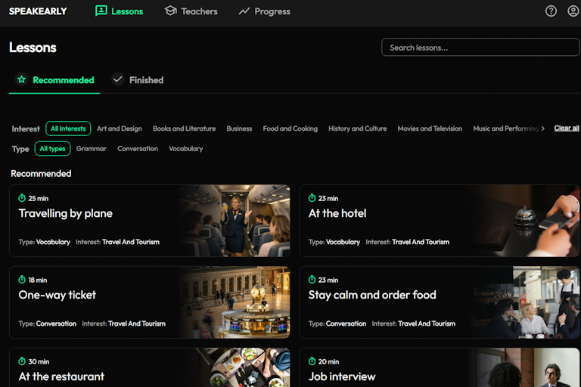Screen dimensions: 581x387
Task: Open the Travelling by plane lesson title
Action: [66, 213]
